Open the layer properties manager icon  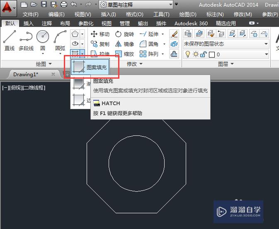(x=188, y=34)
